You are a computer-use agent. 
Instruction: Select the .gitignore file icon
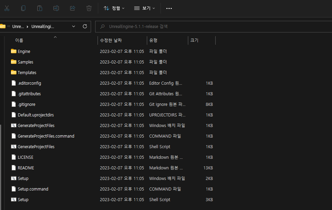14,104
